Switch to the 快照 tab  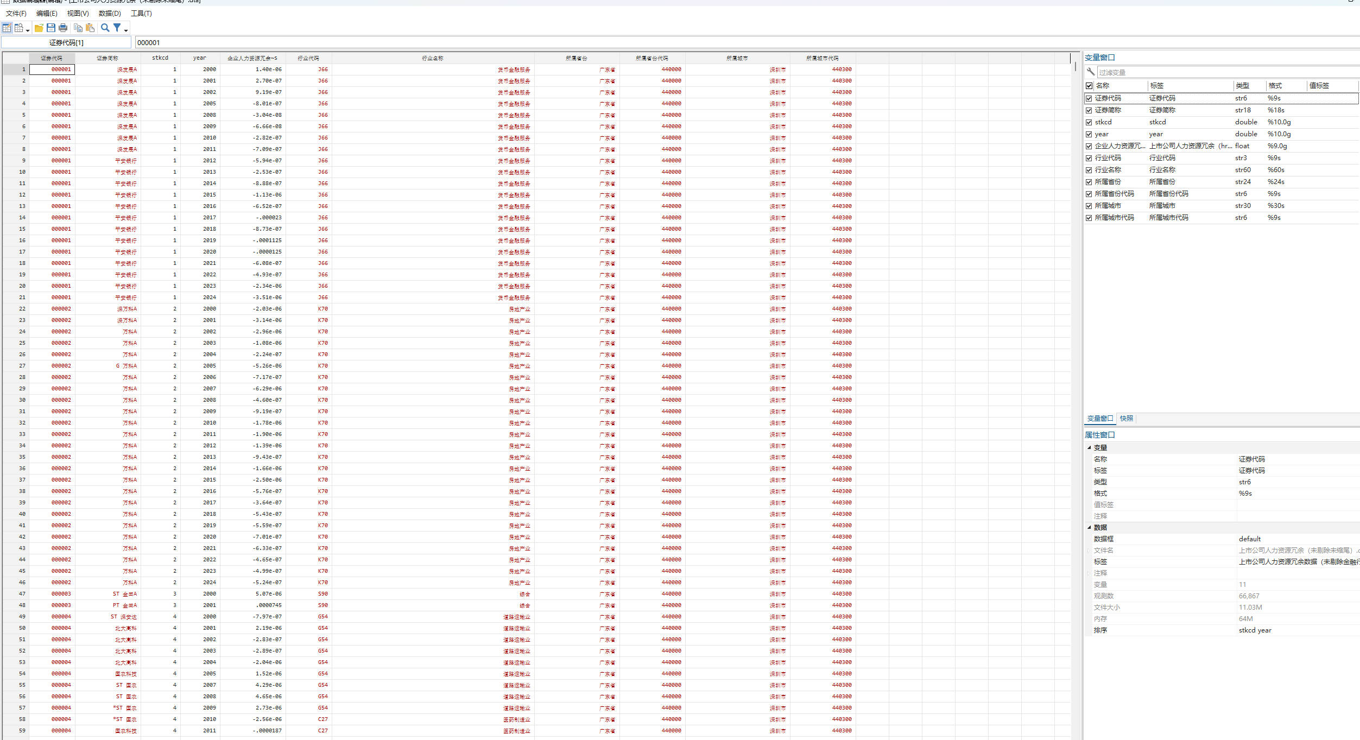click(x=1126, y=419)
